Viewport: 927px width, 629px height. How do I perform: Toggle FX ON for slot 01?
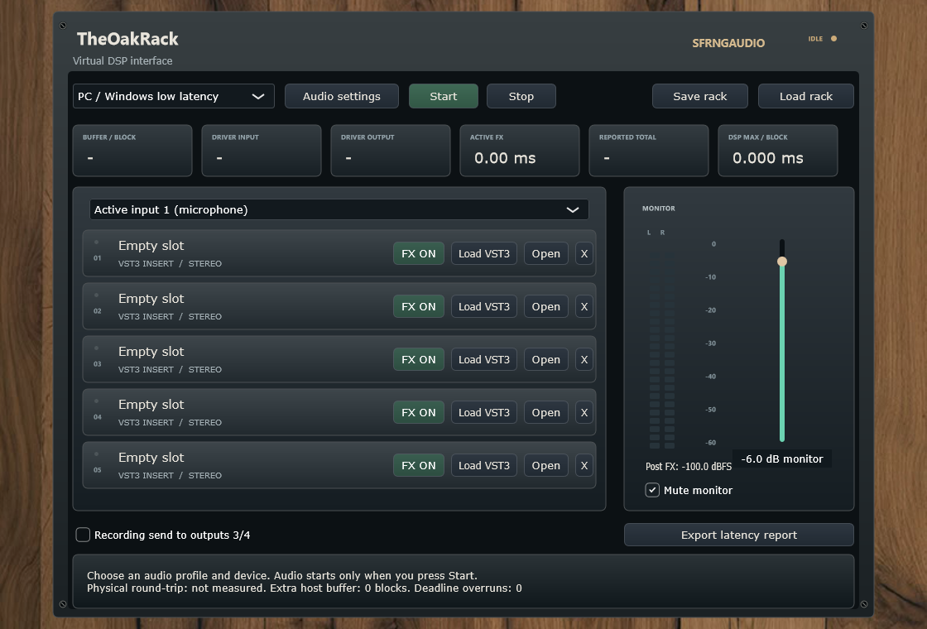coord(419,253)
